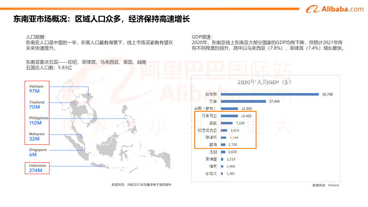This screenshot has width=368, height=207.
Task: Click the '59,798' data label
Action: (327, 95)
